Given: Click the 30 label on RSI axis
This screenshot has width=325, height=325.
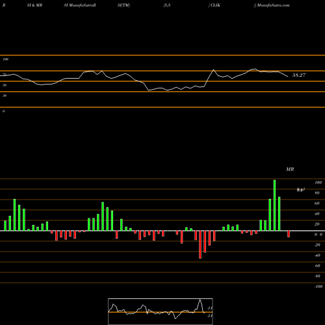Looking at the screenshot, I should point(5,96).
